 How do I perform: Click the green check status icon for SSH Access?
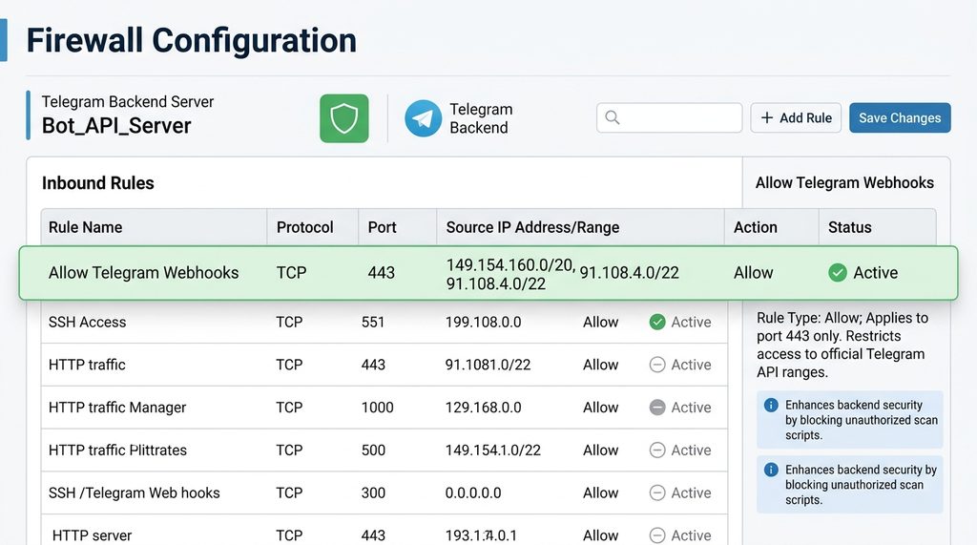(x=657, y=323)
